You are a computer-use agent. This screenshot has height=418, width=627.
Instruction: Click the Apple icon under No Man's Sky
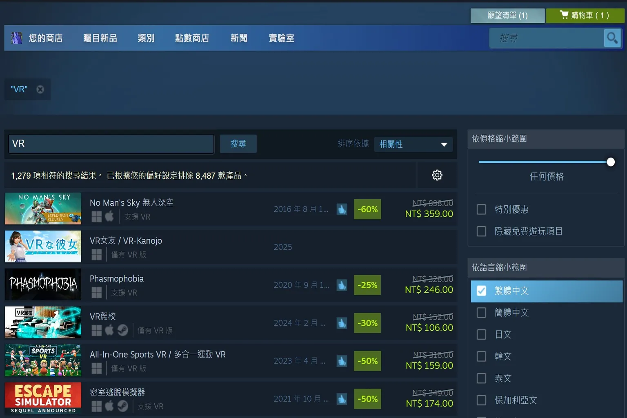109,216
